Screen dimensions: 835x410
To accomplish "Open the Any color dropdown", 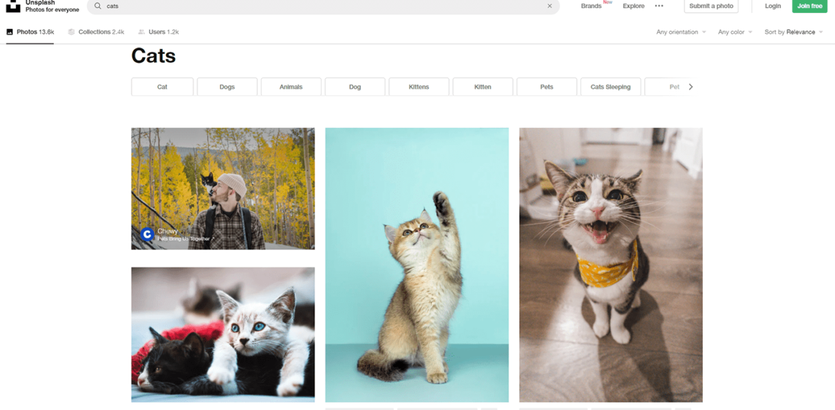I will tap(735, 32).
